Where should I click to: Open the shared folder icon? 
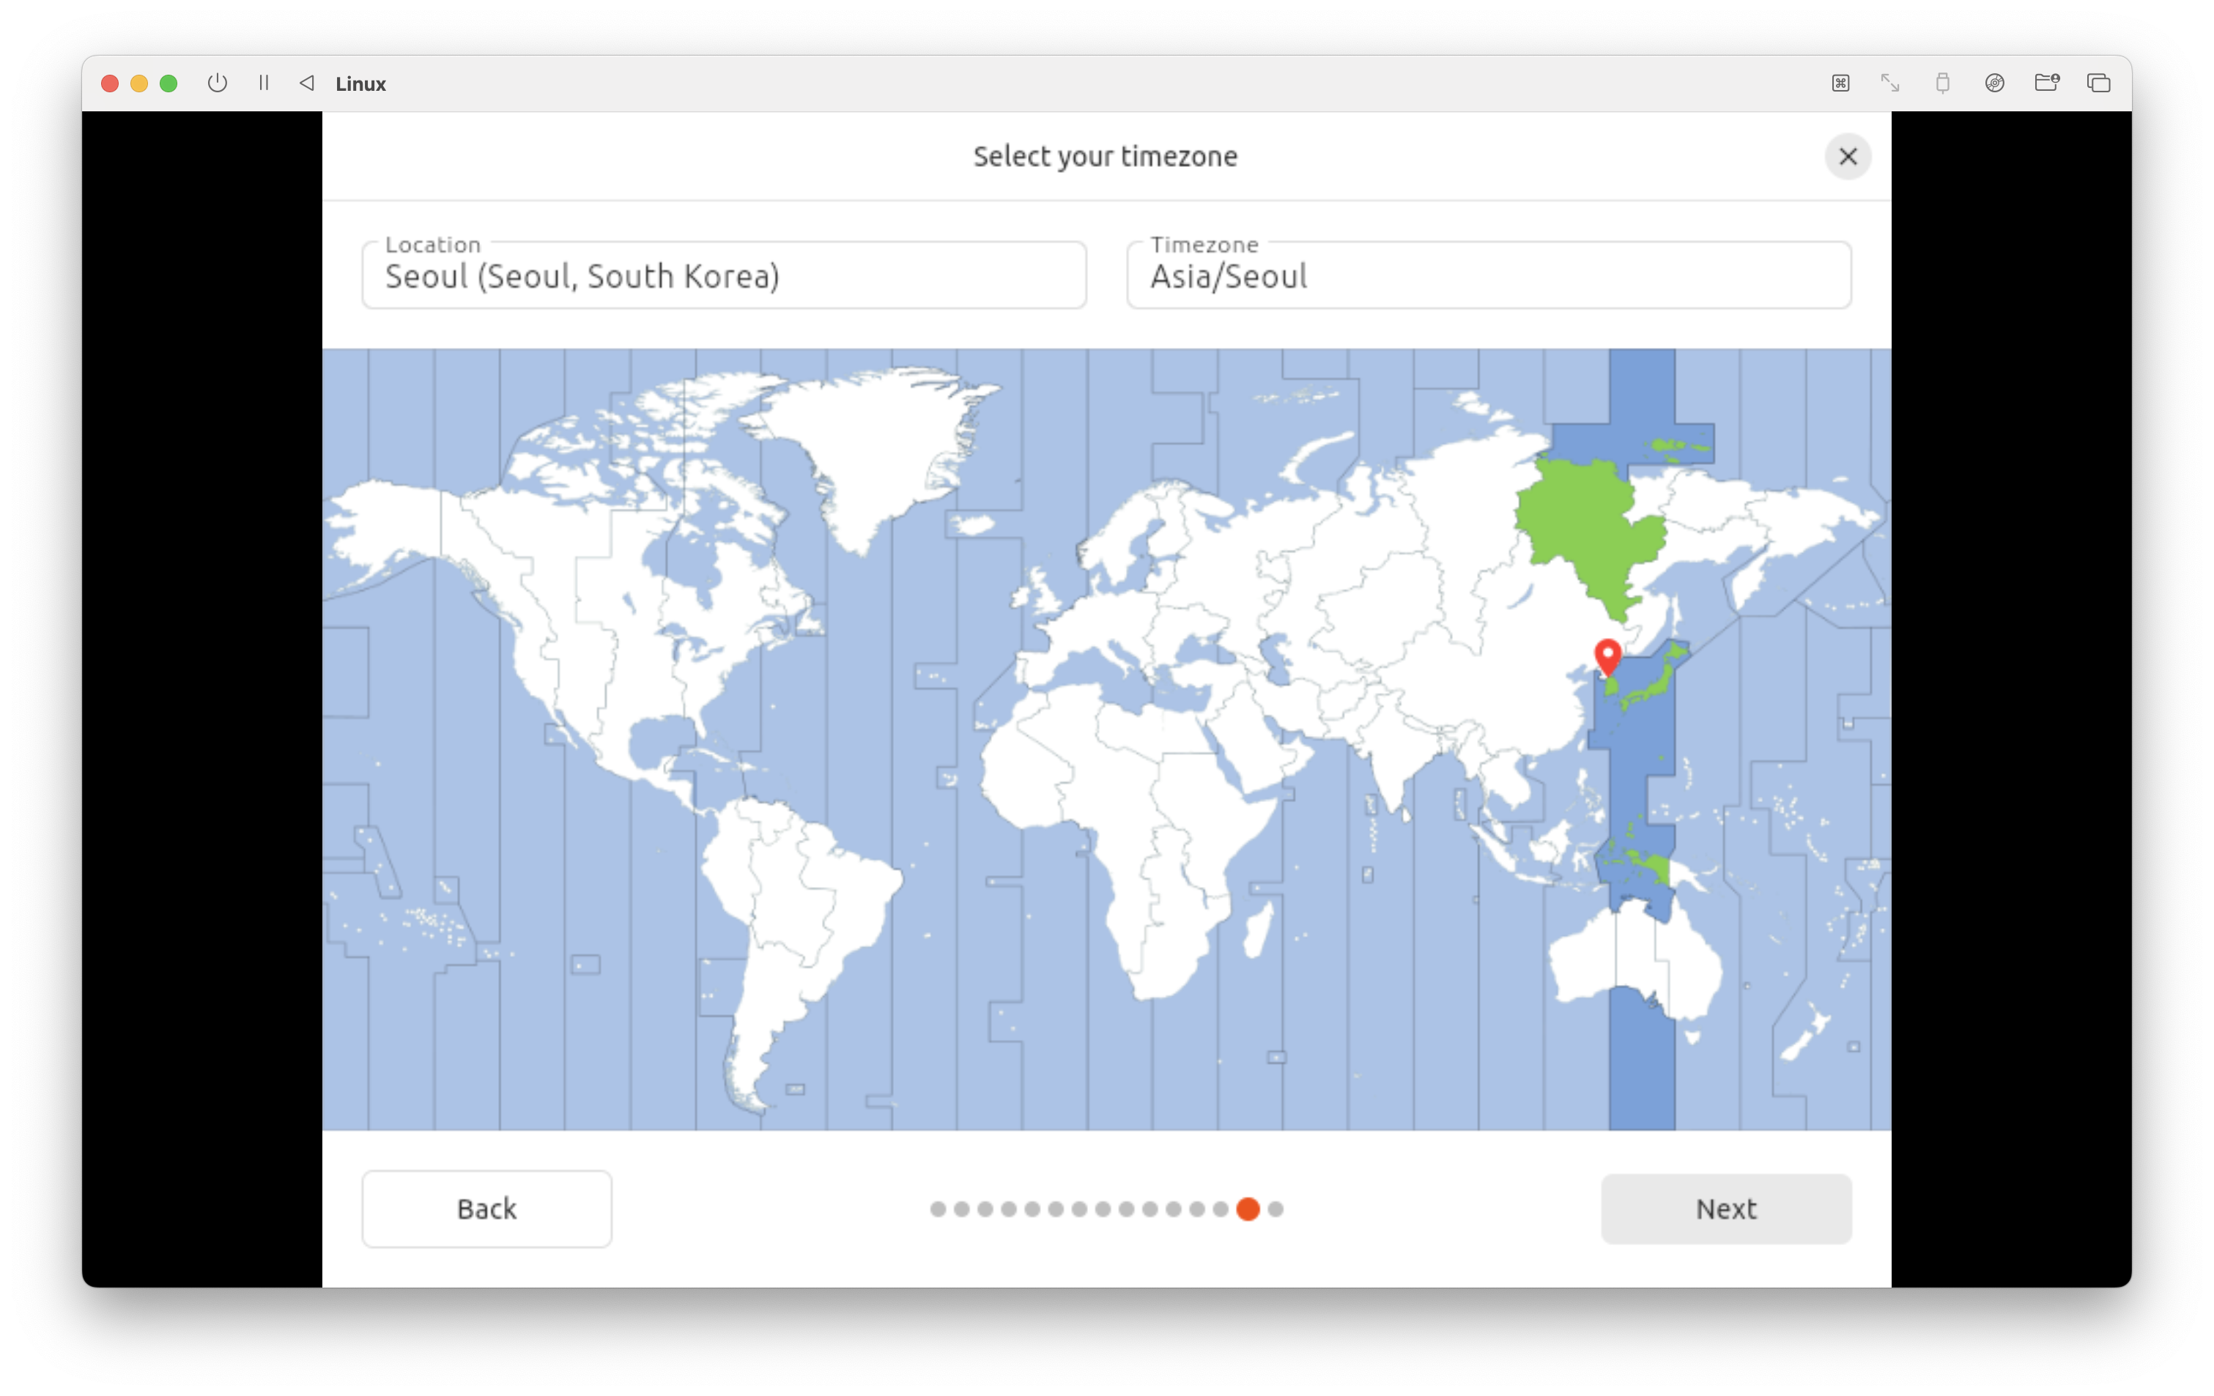[x=2047, y=83]
